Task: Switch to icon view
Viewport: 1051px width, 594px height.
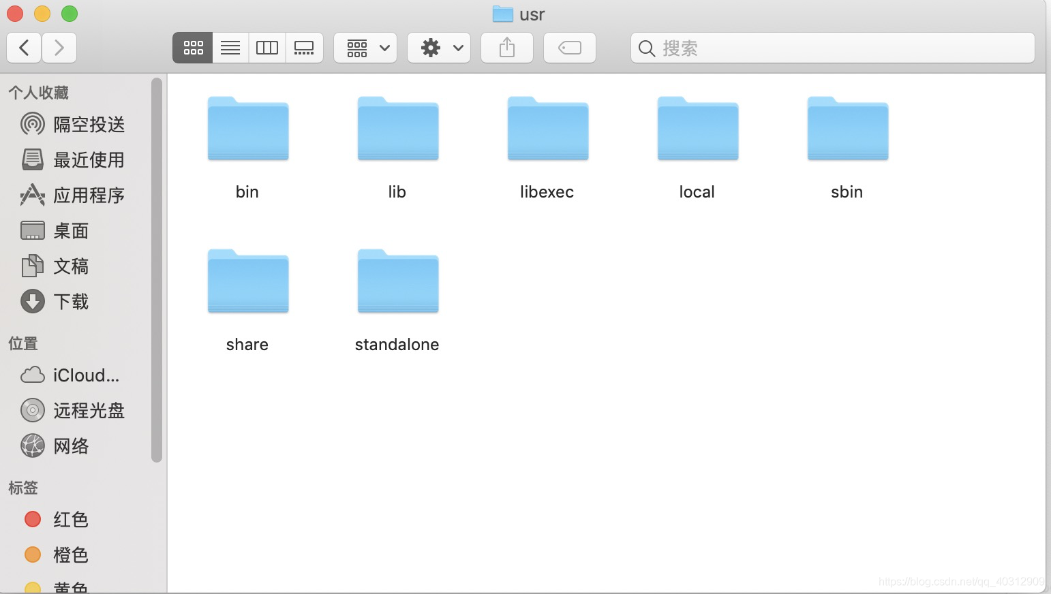Action: click(x=193, y=48)
